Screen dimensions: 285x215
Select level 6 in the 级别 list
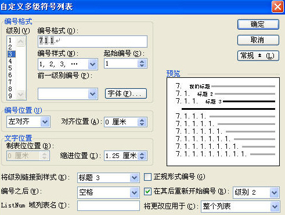tap(10, 75)
